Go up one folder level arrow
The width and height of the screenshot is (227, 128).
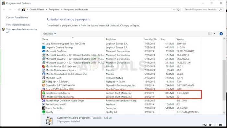tap(19, 10)
